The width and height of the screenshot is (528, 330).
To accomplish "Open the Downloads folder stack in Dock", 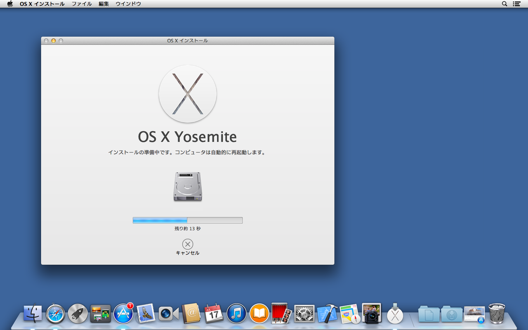I will tap(451, 314).
